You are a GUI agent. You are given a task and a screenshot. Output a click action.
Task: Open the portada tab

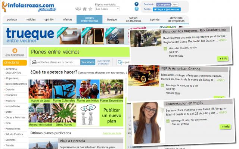(x=12, y=19)
